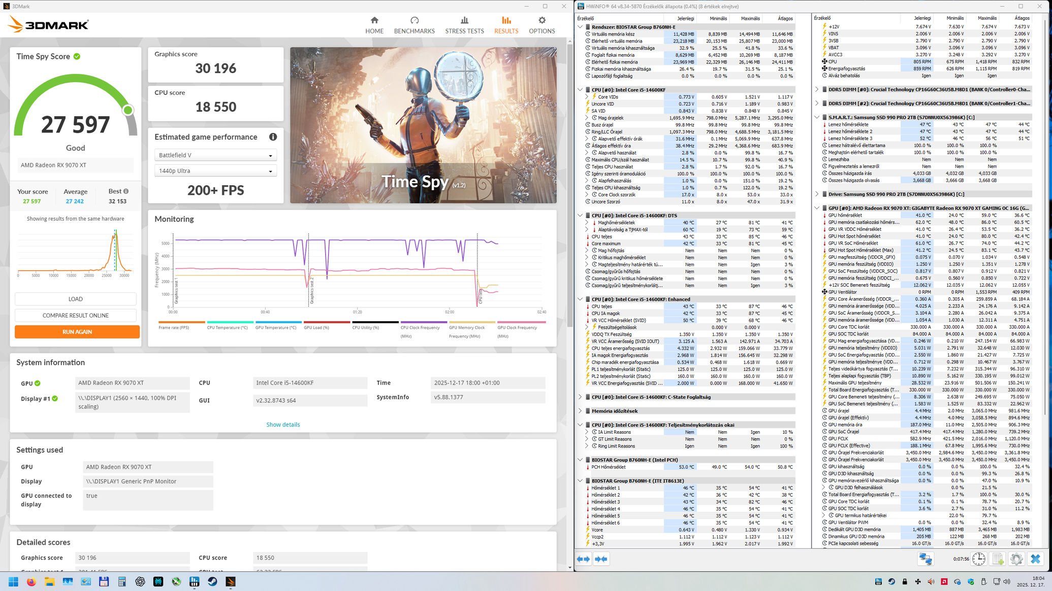Collapse Rendszer: BIOSTAR Group B760NH-E section
The height and width of the screenshot is (591, 1052).
point(580,27)
